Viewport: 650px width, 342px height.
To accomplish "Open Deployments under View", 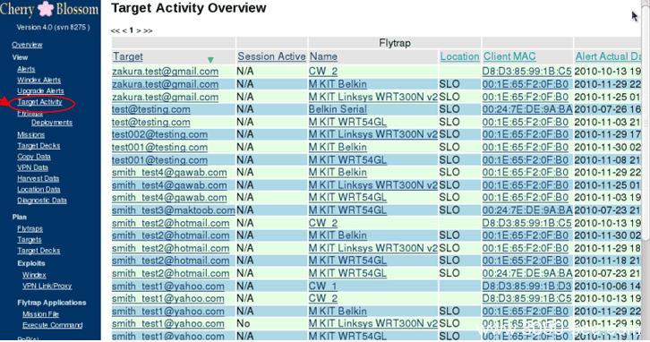I will coord(52,123).
